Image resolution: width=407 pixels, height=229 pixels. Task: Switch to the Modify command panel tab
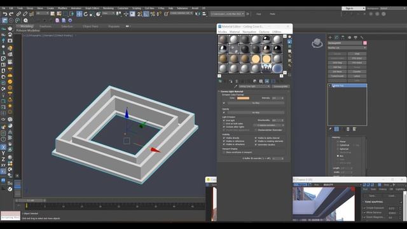click(336, 38)
